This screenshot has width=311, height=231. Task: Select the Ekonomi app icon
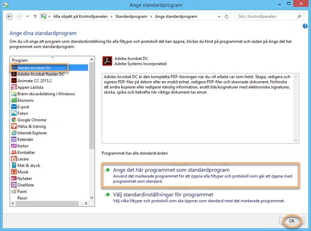(14, 101)
